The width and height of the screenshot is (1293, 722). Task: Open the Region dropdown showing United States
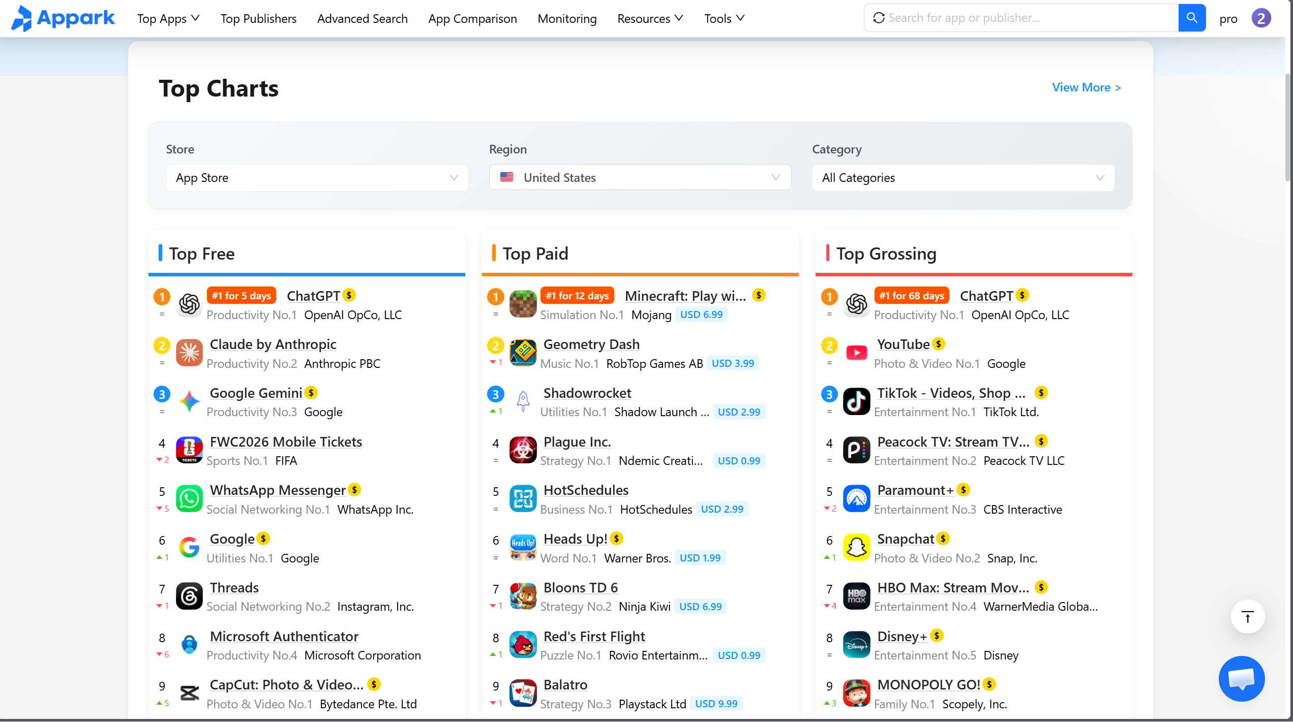click(x=640, y=178)
